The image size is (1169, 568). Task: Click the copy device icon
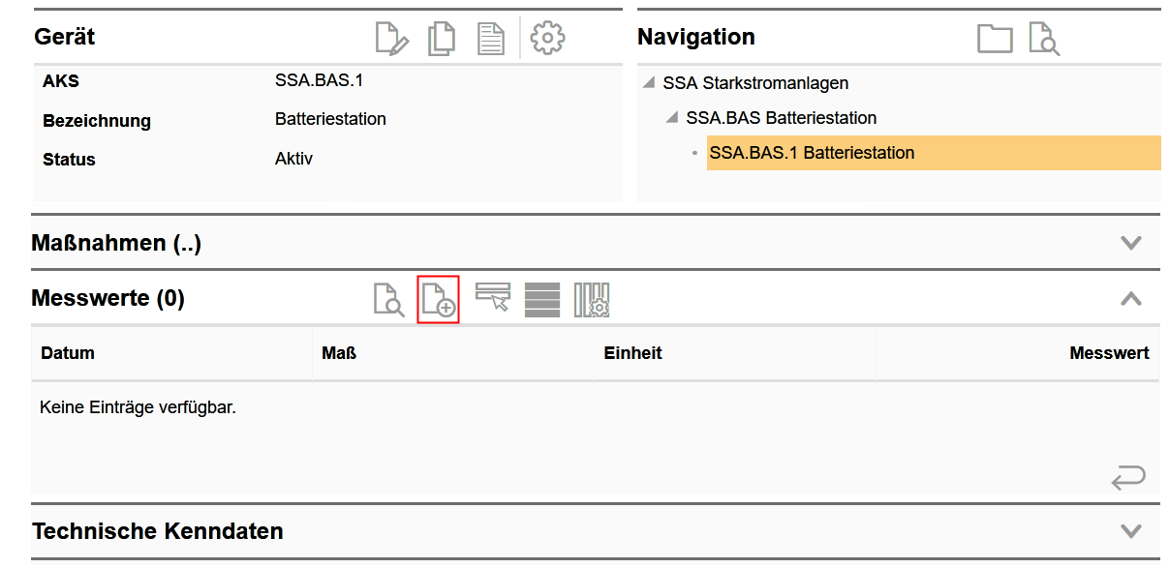pyautogui.click(x=442, y=38)
